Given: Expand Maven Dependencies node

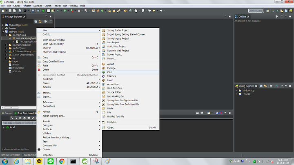Looking at the screenshot, I should point(6,55).
